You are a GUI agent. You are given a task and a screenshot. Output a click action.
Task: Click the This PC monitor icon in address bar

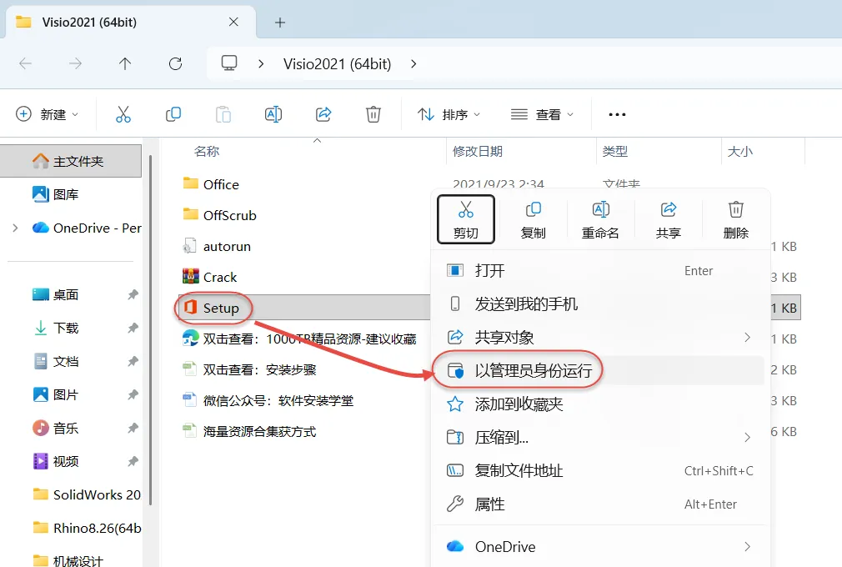[229, 63]
